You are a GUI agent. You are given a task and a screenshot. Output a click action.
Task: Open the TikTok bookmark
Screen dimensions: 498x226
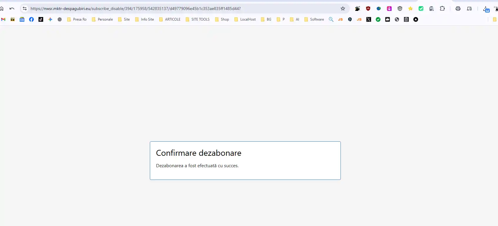(x=41, y=19)
